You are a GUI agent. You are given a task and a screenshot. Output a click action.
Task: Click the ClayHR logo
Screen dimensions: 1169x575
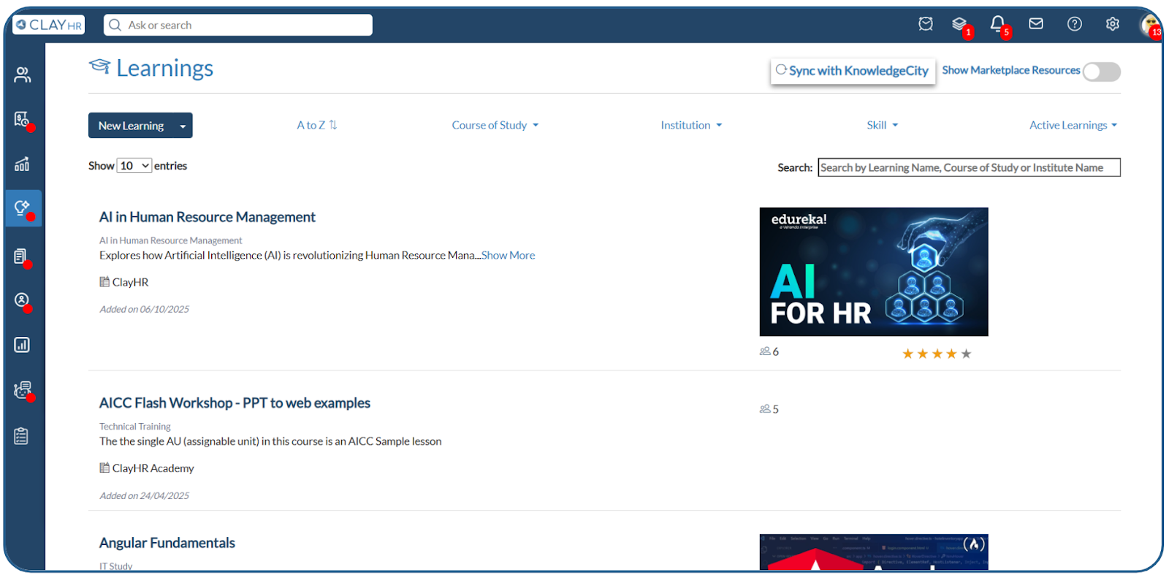point(49,25)
